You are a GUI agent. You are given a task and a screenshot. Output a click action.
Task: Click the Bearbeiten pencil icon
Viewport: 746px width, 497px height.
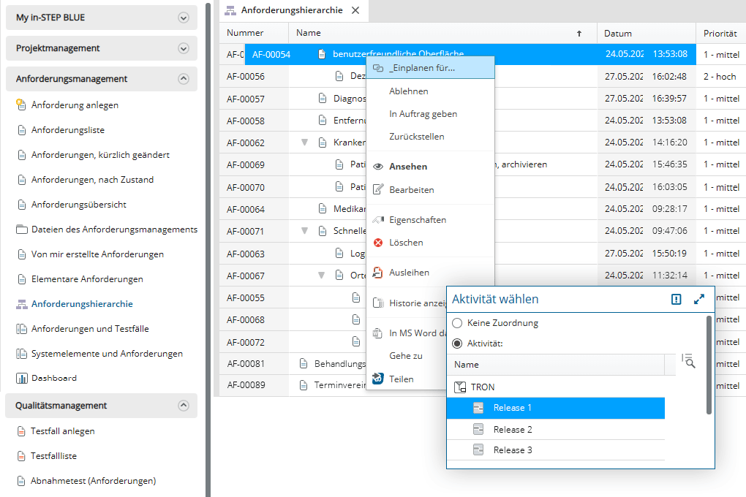[x=378, y=190]
